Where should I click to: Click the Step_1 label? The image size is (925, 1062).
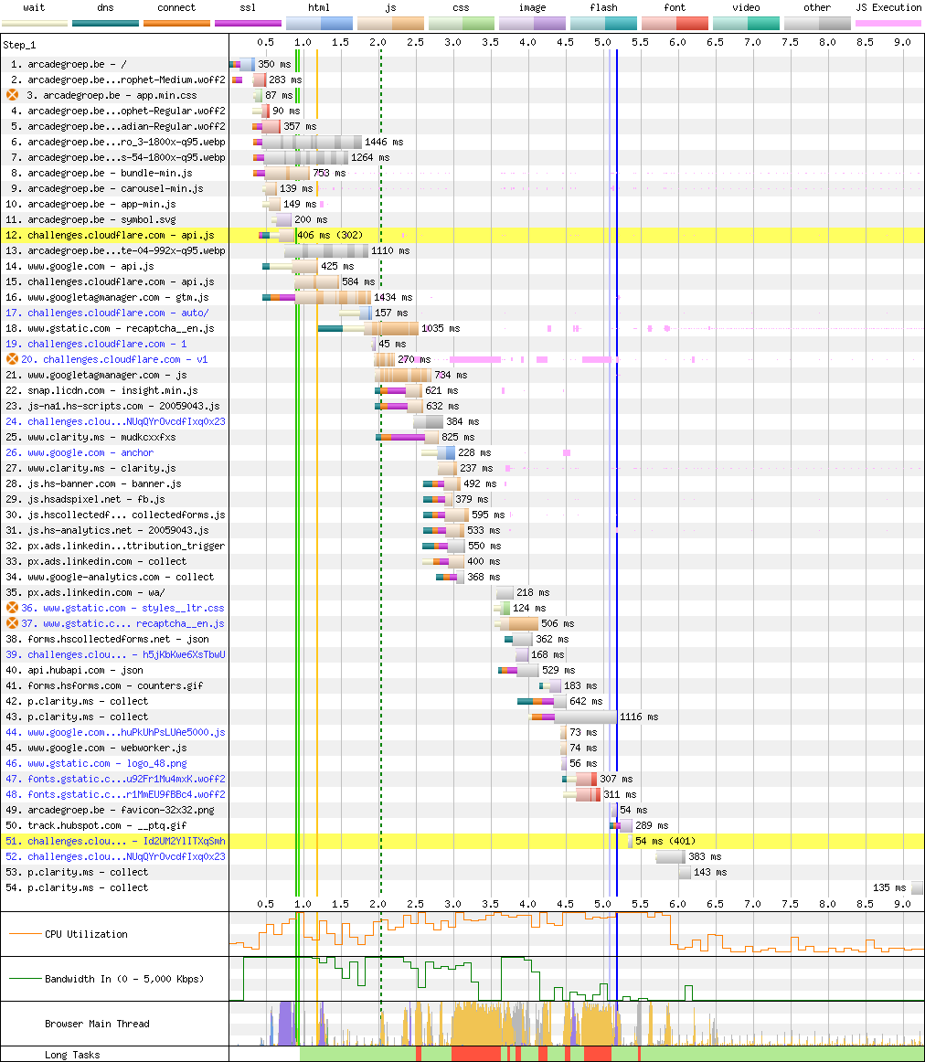pyautogui.click(x=19, y=45)
